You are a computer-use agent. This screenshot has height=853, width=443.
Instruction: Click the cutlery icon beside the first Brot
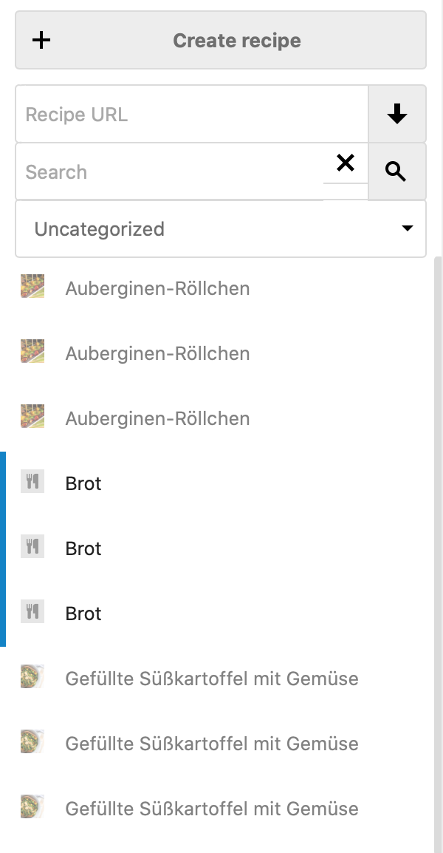32,483
